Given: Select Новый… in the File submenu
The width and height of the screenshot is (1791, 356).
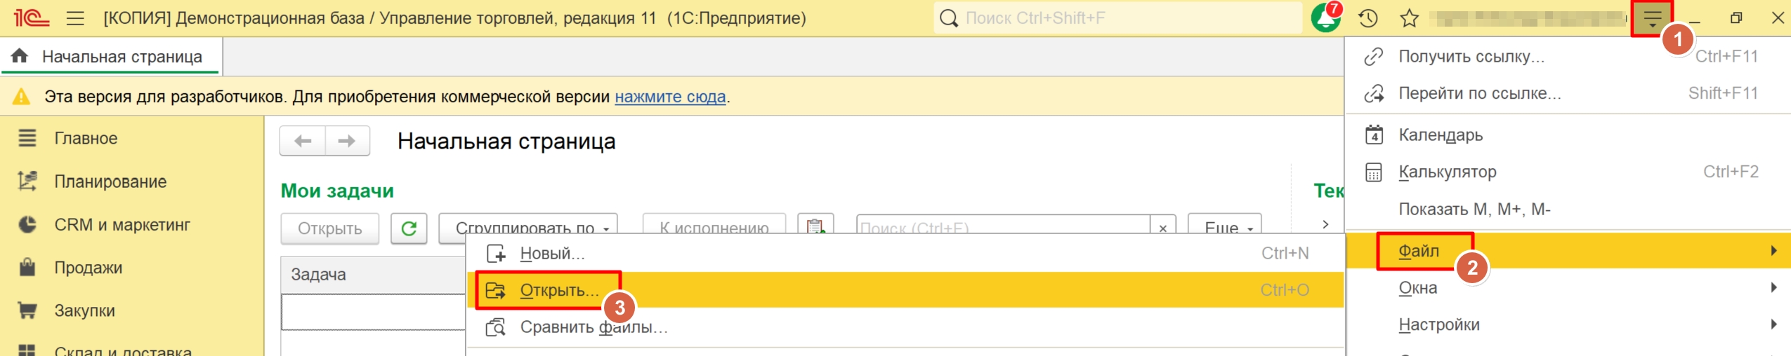Looking at the screenshot, I should pyautogui.click(x=552, y=253).
